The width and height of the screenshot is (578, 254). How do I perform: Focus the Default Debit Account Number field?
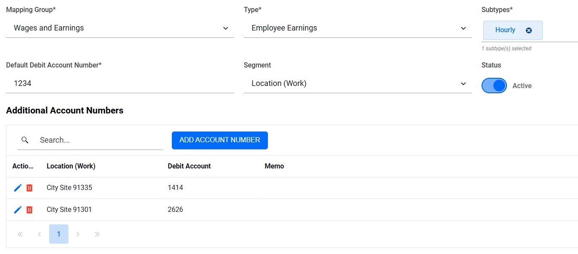click(x=120, y=83)
